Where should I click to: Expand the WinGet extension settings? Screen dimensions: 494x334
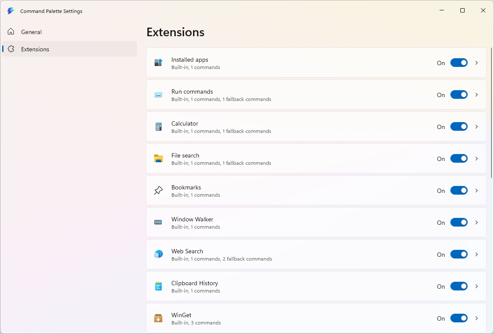[x=477, y=318]
